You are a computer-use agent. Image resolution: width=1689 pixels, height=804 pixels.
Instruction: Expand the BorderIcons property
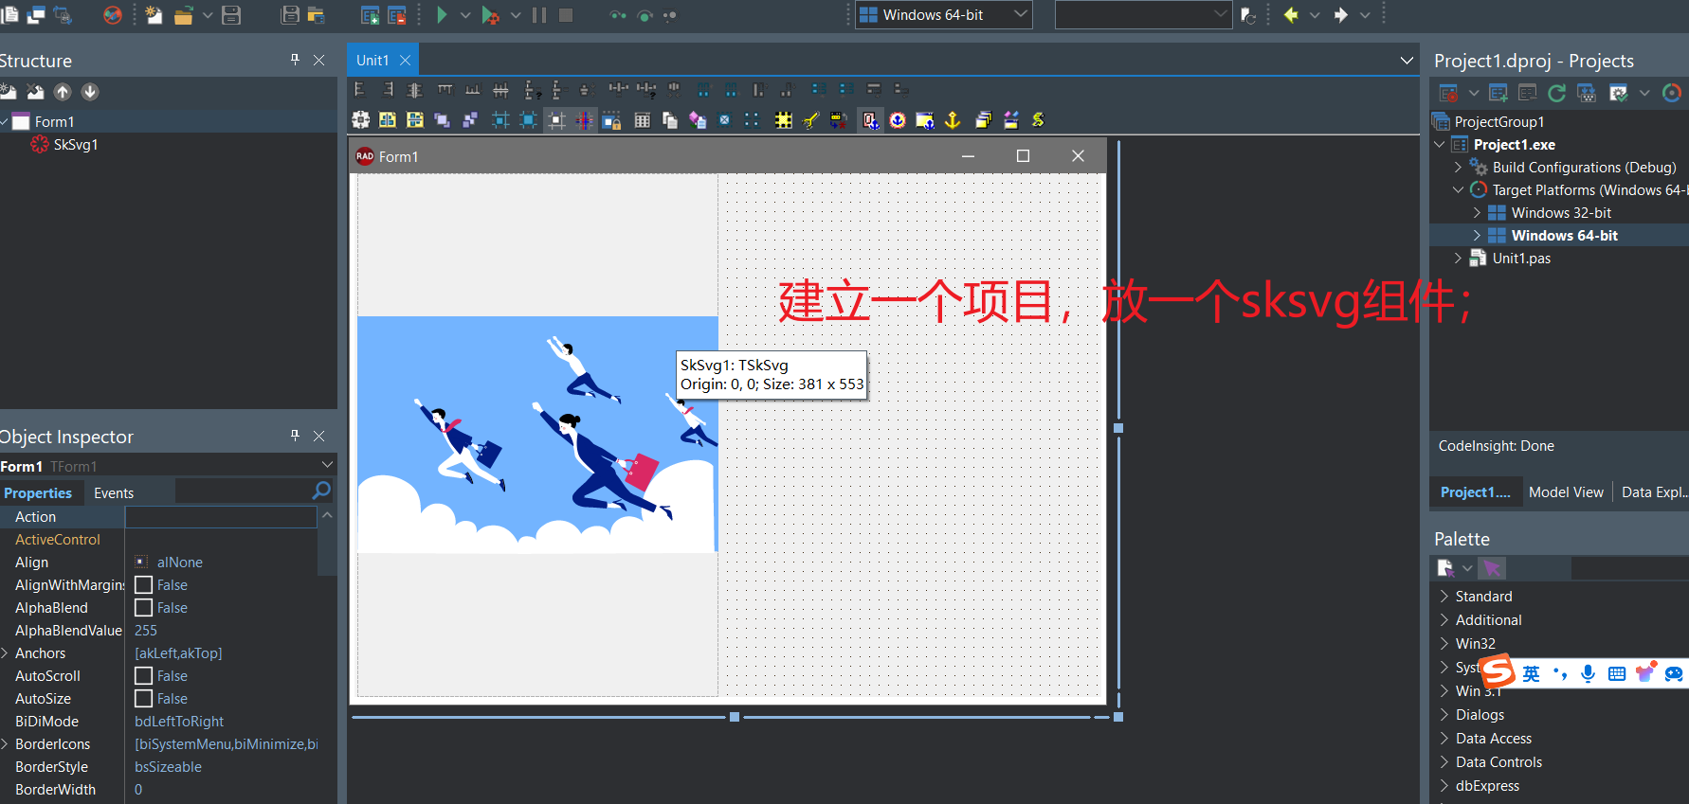click(6, 744)
